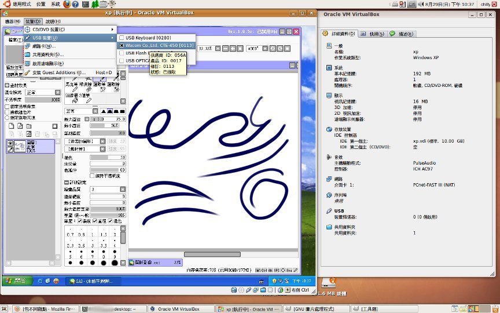Image resolution: width=500 pixels, height=313 pixels.
Task: Create a new layer folder in SAI
Action: coord(29,126)
